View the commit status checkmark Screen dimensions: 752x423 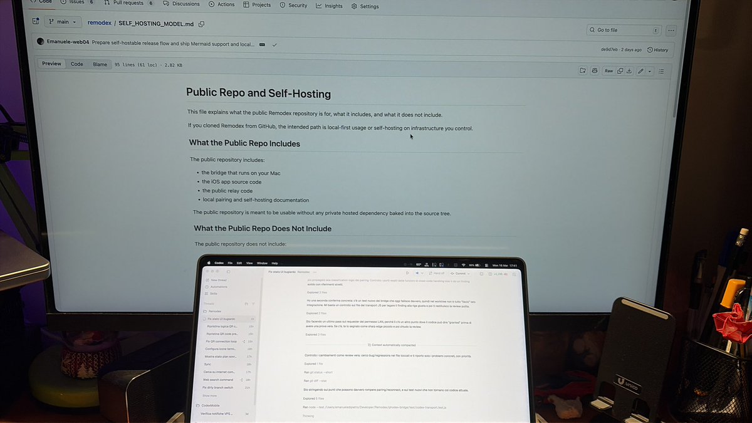tap(274, 45)
